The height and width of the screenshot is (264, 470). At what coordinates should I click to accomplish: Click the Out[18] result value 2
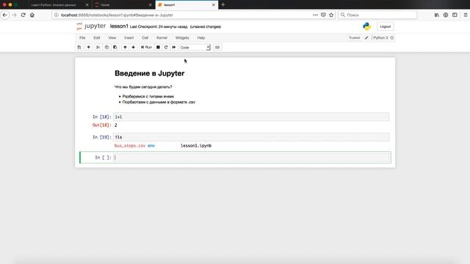(x=116, y=125)
